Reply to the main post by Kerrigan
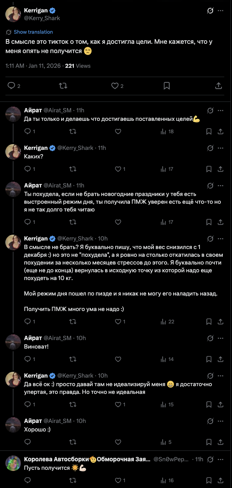This screenshot has width=232, height=488. point(12,86)
